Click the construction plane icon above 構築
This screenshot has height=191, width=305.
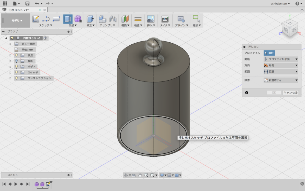(125, 19)
